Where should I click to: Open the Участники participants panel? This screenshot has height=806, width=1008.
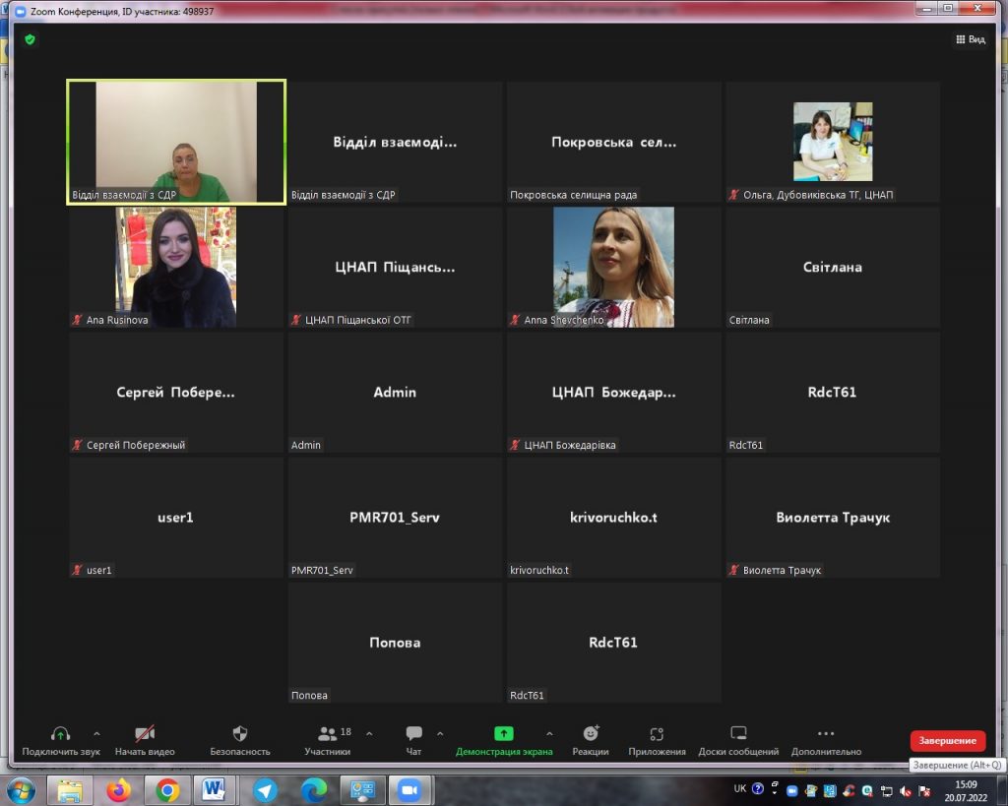pyautogui.click(x=328, y=734)
